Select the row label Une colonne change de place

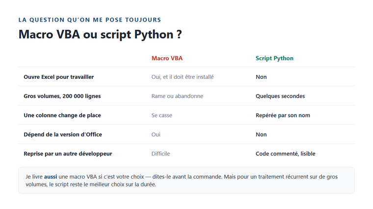(x=62, y=116)
